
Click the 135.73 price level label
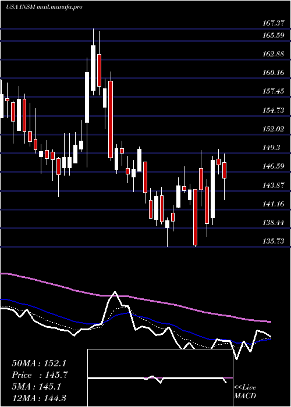click(x=273, y=241)
